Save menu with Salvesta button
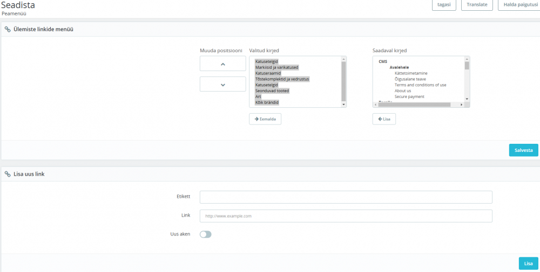Image resolution: width=540 pixels, height=272 pixels. click(523, 150)
